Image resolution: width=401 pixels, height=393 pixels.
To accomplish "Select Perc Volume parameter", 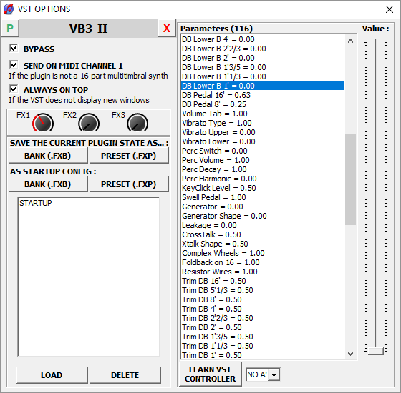I will (263, 160).
